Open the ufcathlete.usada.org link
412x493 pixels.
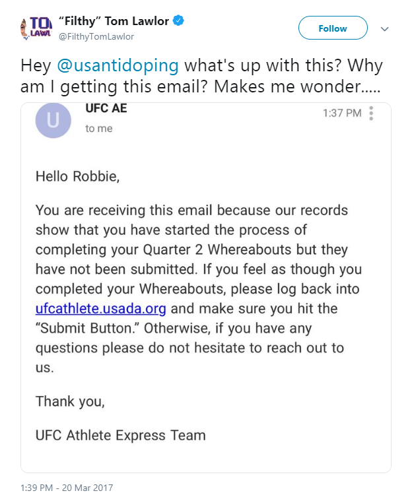[x=100, y=308]
